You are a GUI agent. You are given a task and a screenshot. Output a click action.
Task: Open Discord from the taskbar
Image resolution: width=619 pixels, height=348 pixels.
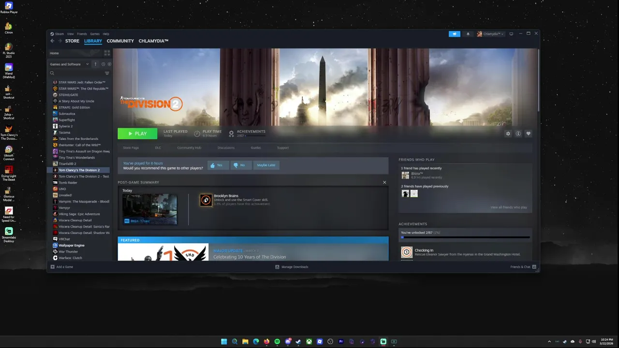click(x=288, y=342)
